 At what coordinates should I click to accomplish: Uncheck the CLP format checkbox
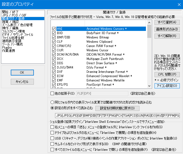click(x=54, y=42)
